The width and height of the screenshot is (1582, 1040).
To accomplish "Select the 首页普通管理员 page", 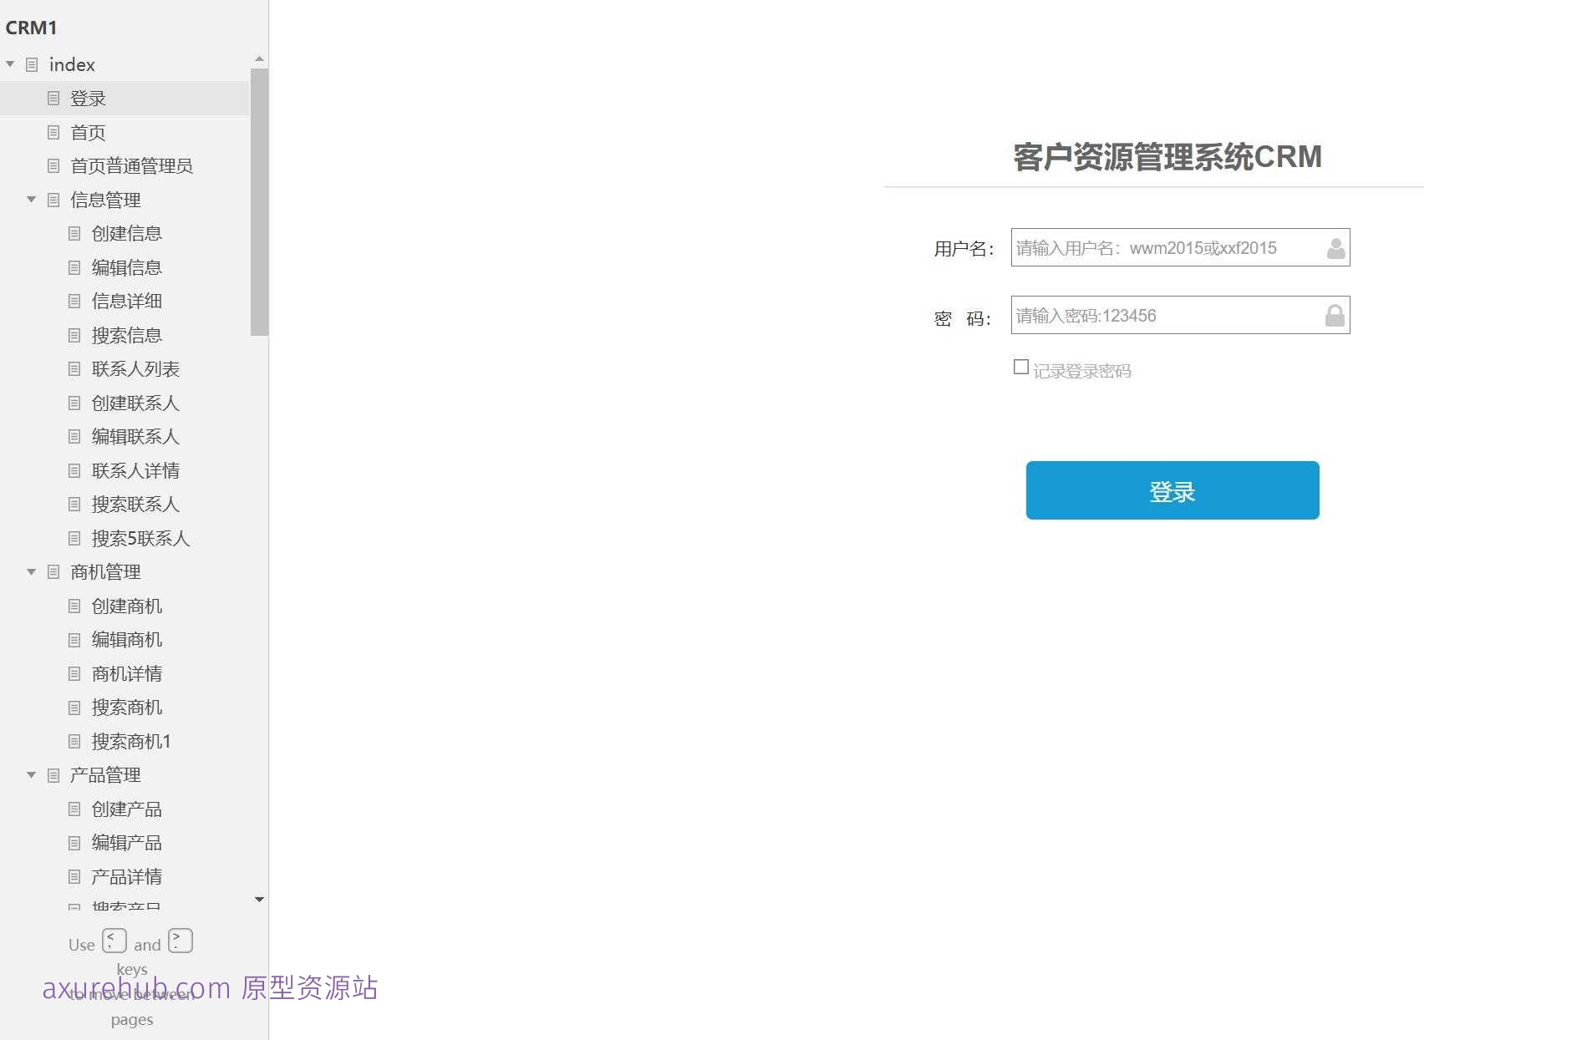I will 131,165.
